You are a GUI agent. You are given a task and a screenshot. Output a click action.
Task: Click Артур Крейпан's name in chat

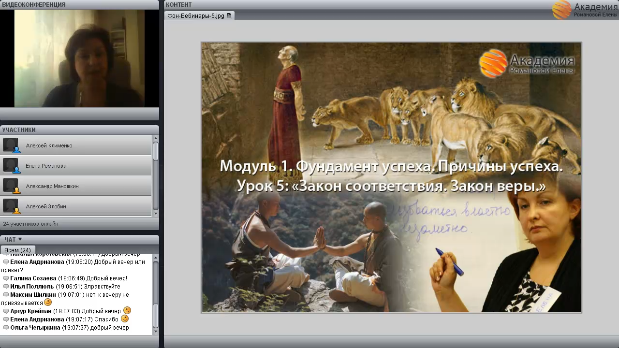click(x=31, y=311)
